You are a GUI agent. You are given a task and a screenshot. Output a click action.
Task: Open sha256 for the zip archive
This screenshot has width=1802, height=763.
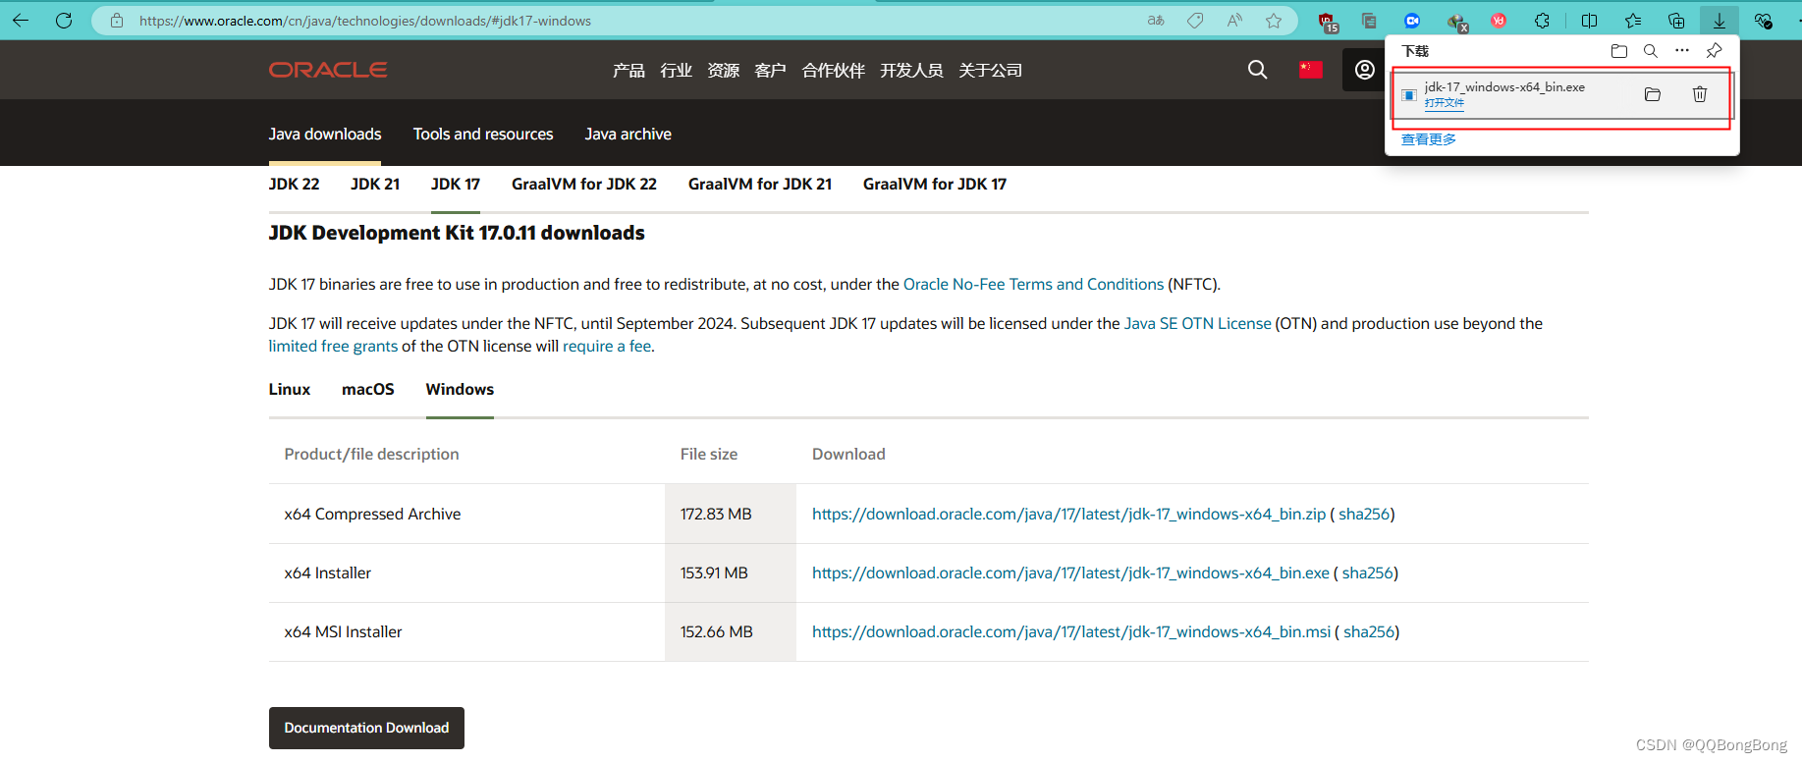point(1364,515)
